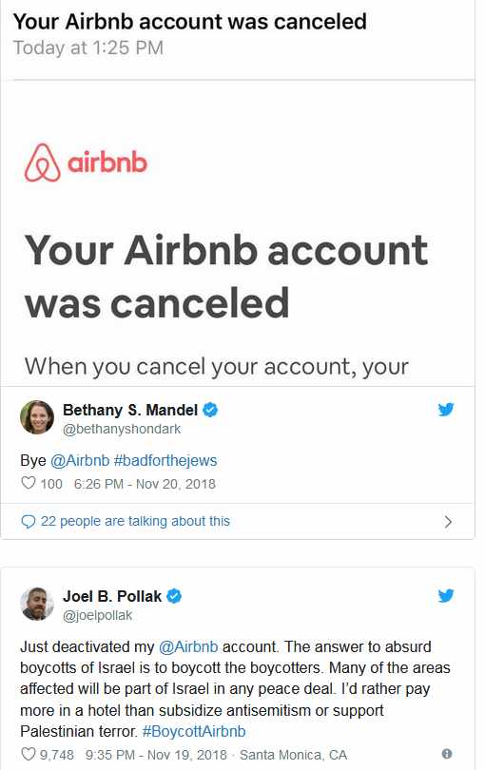Expand conversation using the right chevron arrow
485x770 pixels.
tap(448, 522)
